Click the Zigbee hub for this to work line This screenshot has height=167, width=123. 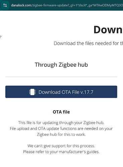(x=61, y=135)
